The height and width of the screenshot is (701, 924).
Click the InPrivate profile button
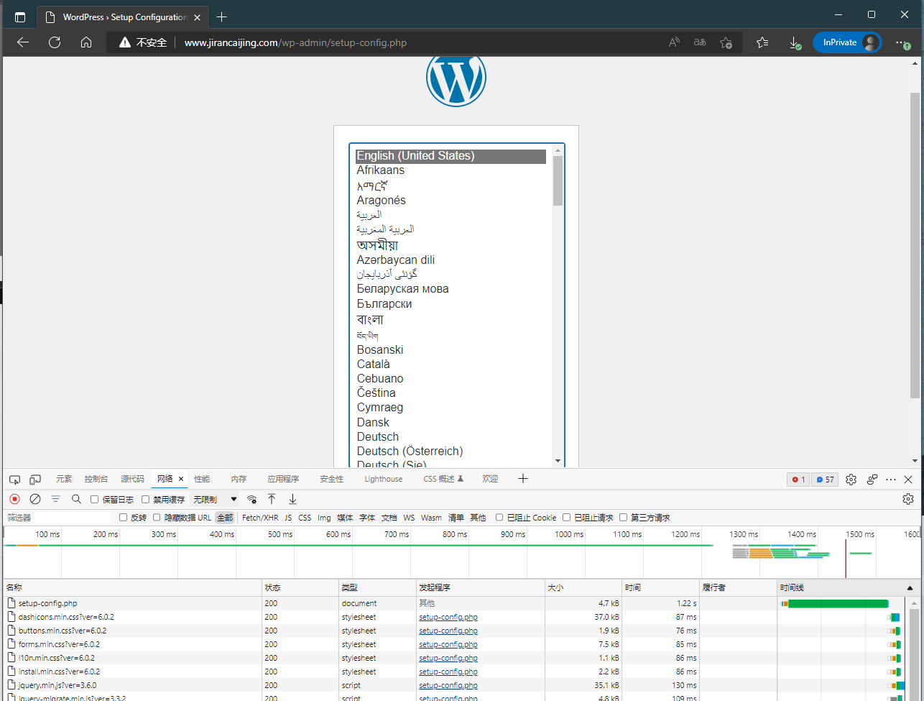[847, 42]
